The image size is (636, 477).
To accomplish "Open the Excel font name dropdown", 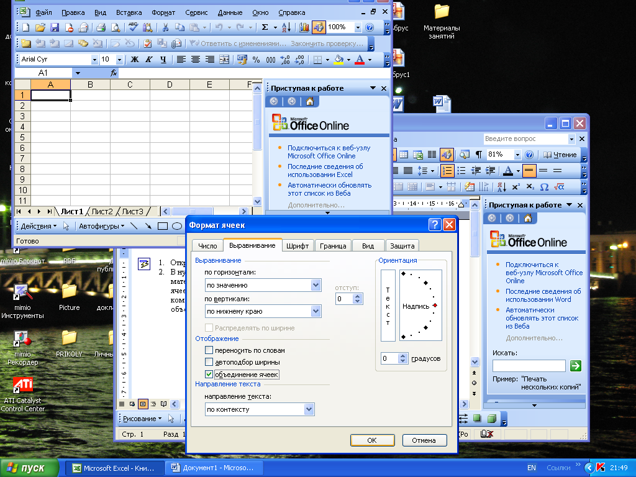I will [x=94, y=60].
